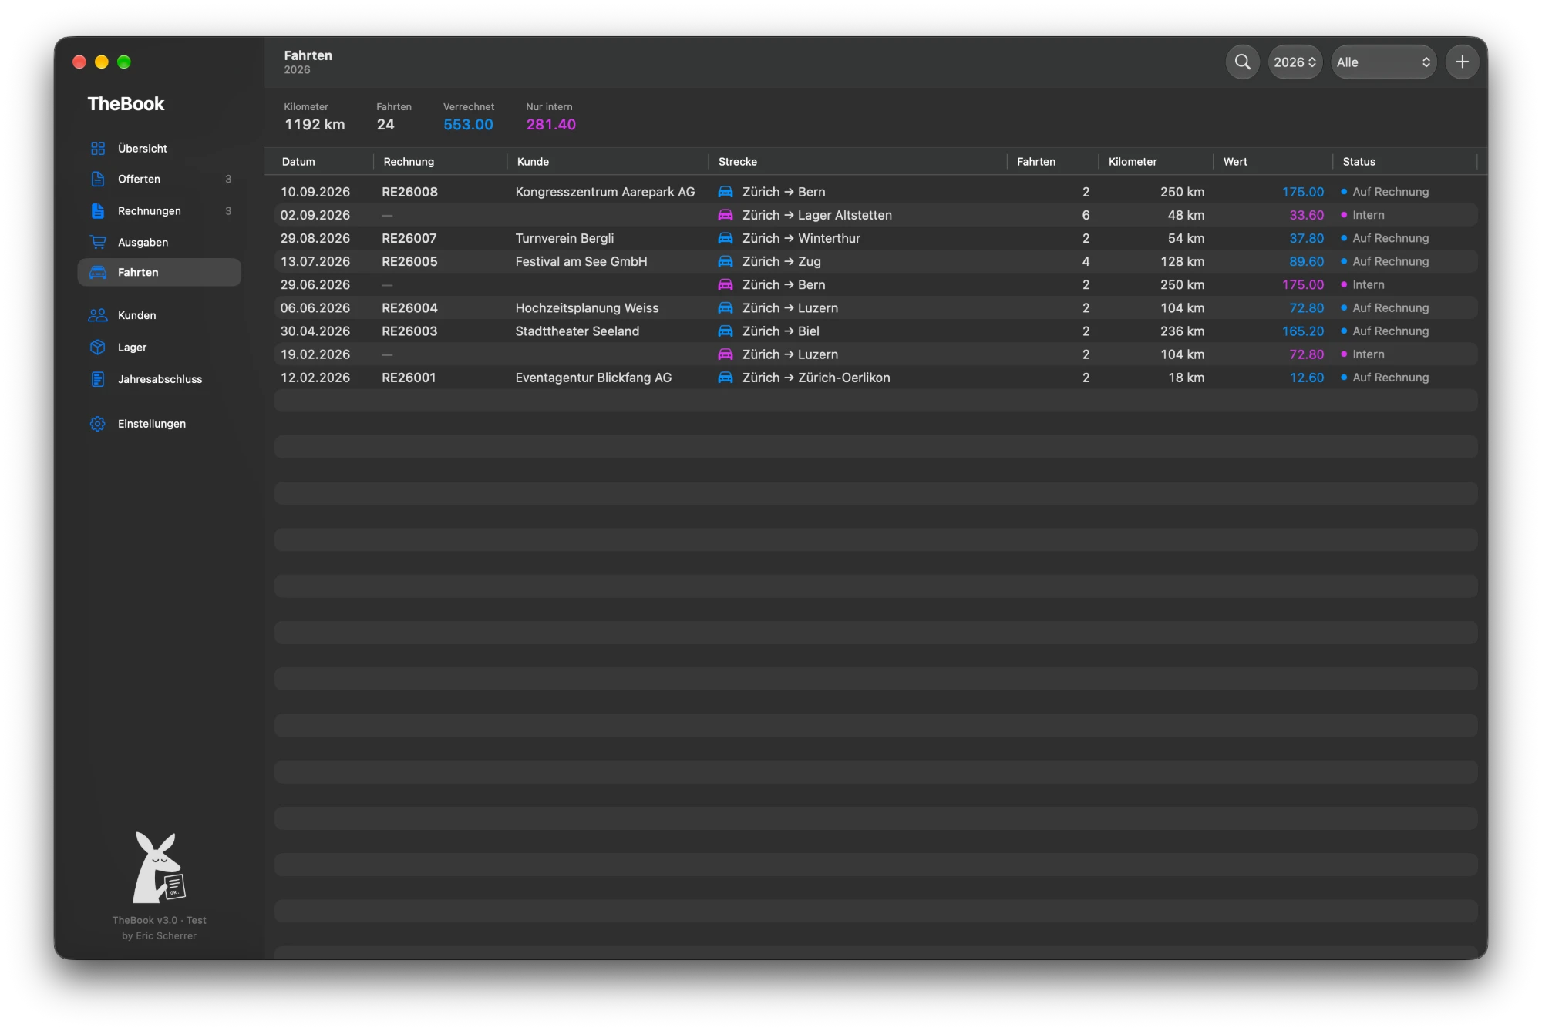Open the Alle filter dropdown

click(1383, 62)
